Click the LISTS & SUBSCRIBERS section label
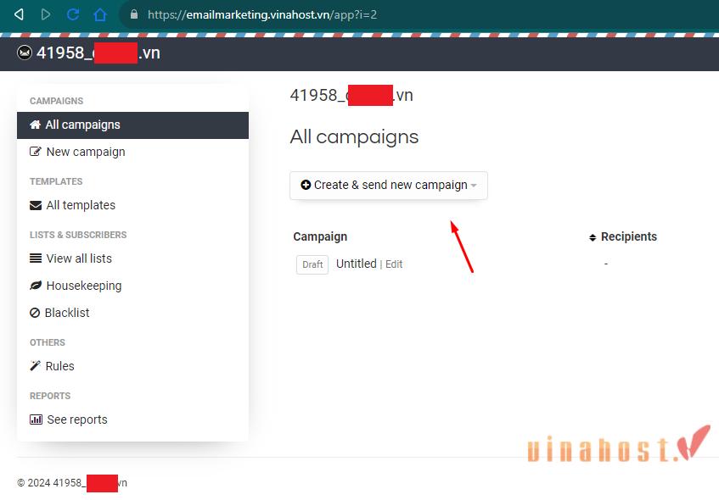This screenshot has height=500, width=719. pyautogui.click(x=78, y=235)
